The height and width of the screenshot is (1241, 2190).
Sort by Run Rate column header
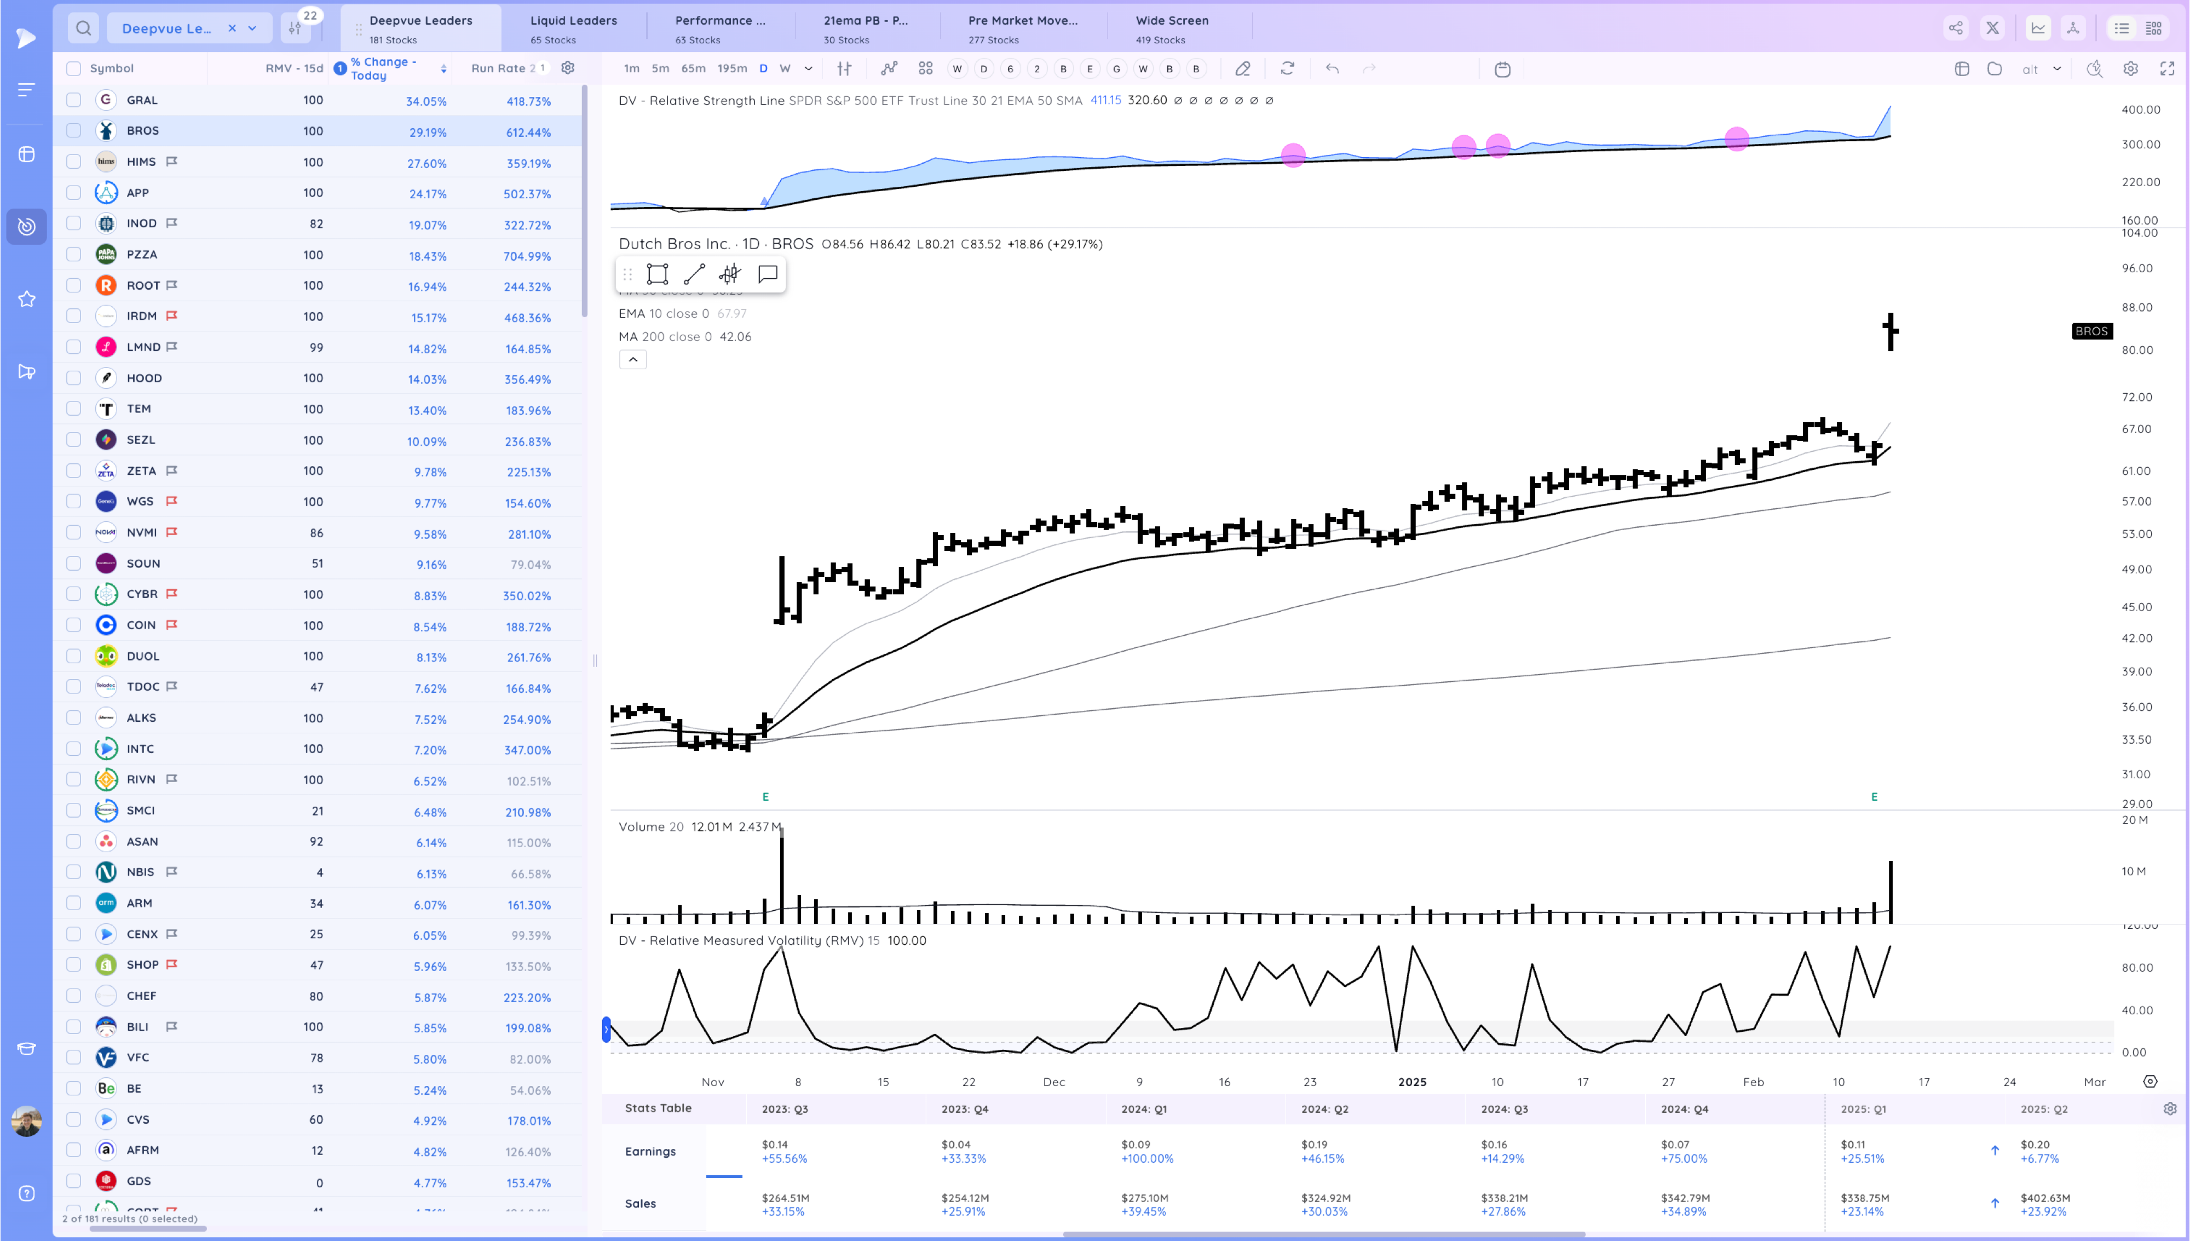[498, 69]
